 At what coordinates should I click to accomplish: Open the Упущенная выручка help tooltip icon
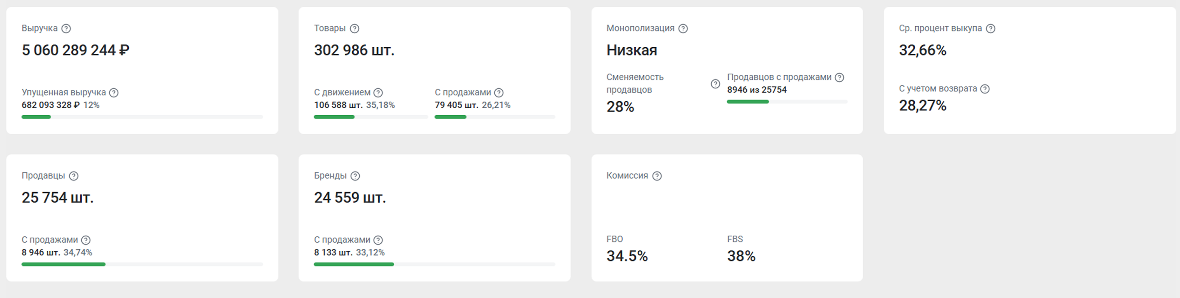pos(114,92)
